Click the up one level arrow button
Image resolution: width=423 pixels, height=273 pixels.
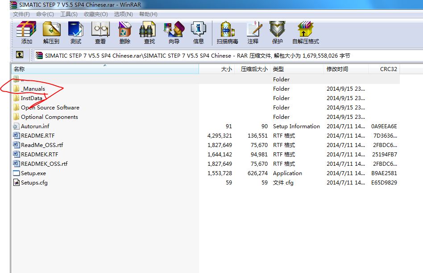pyautogui.click(x=20, y=55)
